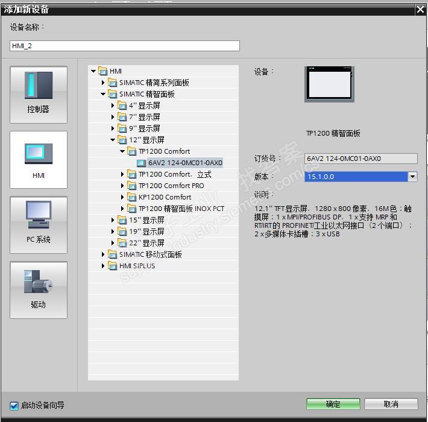Confirm with the 确定 button
The image size is (428, 422).
tap(333, 404)
